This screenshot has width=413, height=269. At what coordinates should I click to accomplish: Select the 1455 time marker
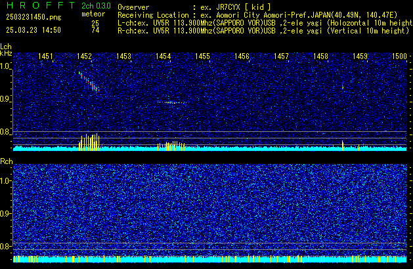(x=202, y=56)
